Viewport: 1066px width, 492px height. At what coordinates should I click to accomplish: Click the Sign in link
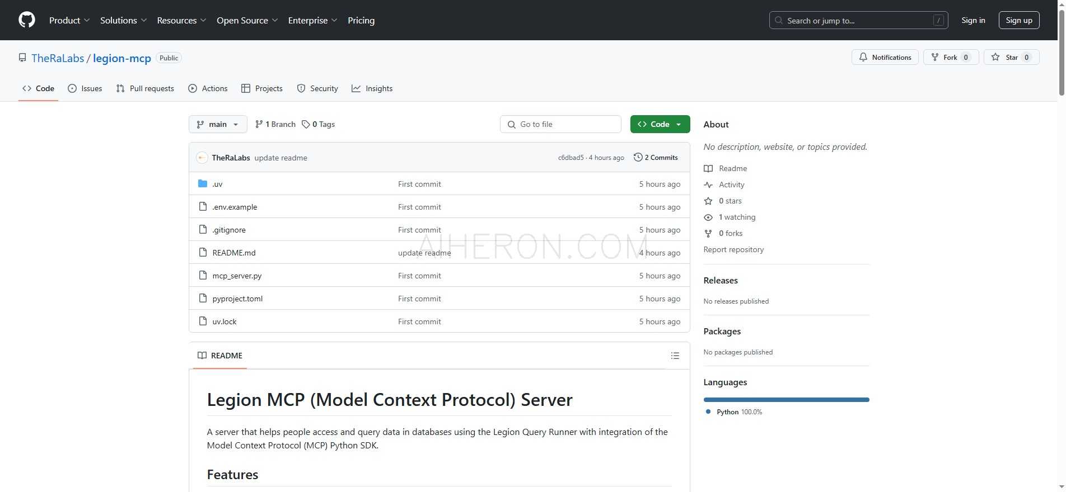tap(973, 20)
